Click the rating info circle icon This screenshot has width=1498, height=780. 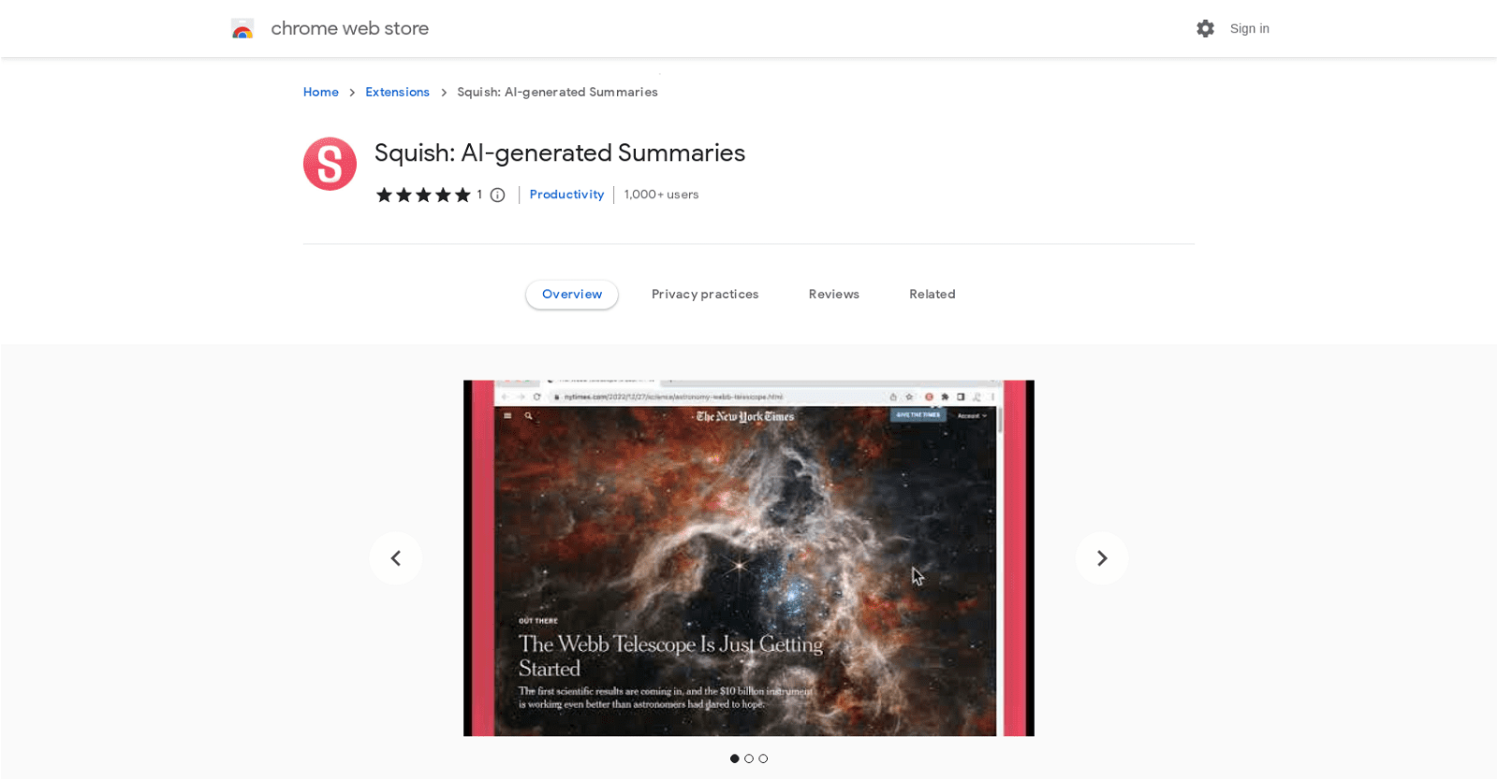(x=497, y=195)
